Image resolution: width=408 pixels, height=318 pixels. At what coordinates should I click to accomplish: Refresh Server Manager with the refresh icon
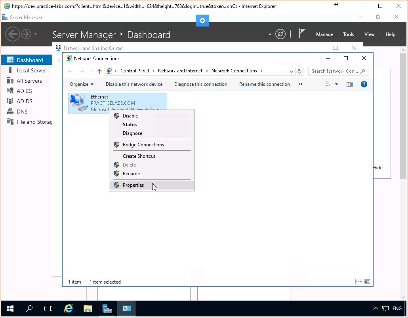tap(280, 34)
